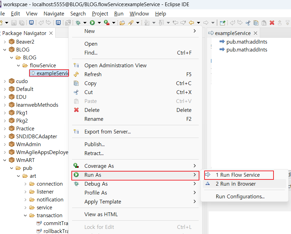The height and width of the screenshot is (234, 291).
Task: Click the Next Annotation icon in the toolbar
Action: click(147, 23)
